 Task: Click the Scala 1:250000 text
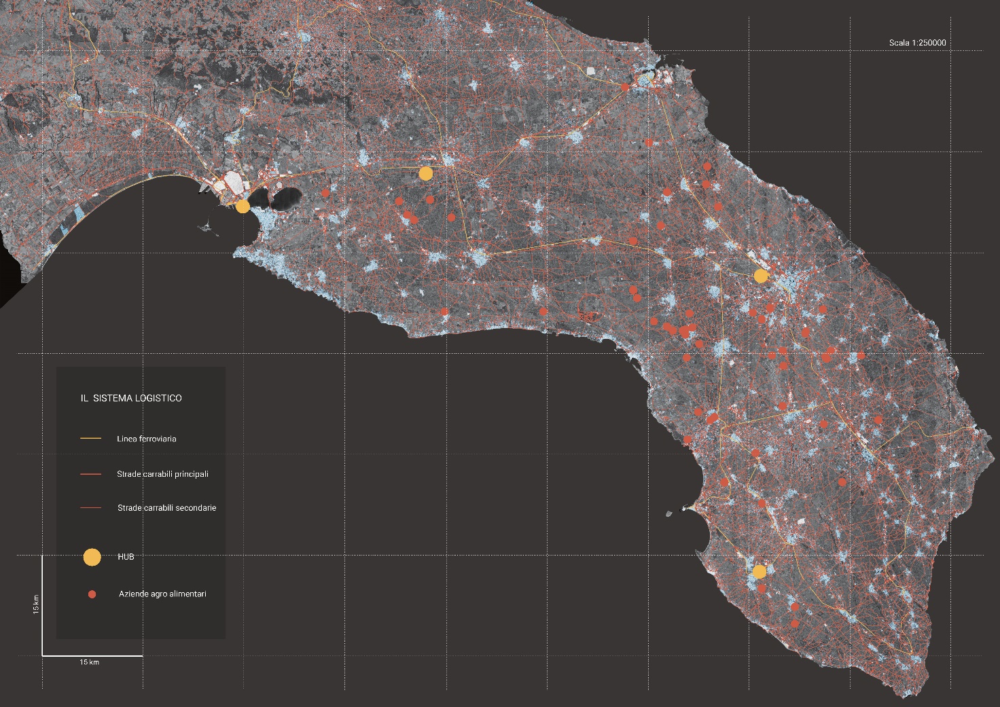pos(917,43)
